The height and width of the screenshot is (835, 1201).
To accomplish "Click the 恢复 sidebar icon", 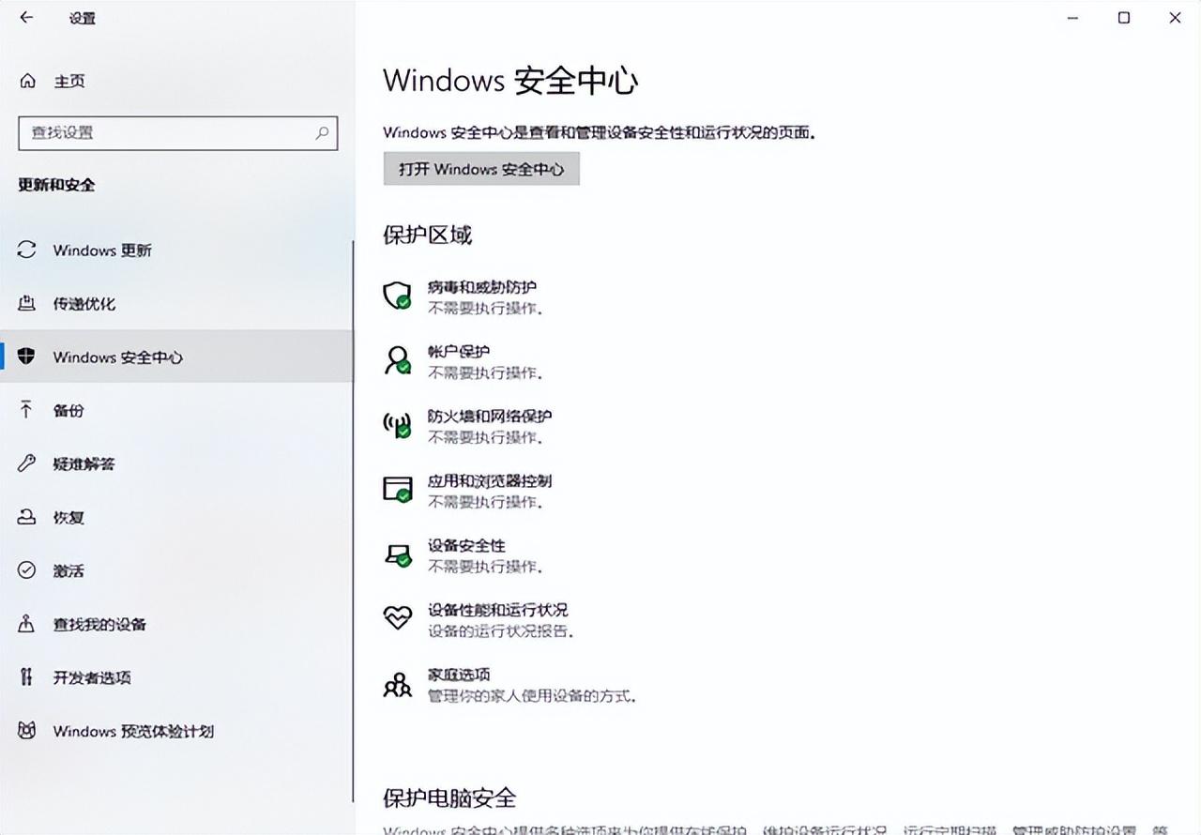I will (x=27, y=517).
